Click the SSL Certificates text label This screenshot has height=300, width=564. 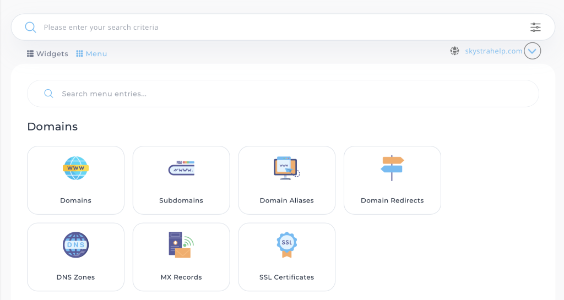tap(286, 277)
